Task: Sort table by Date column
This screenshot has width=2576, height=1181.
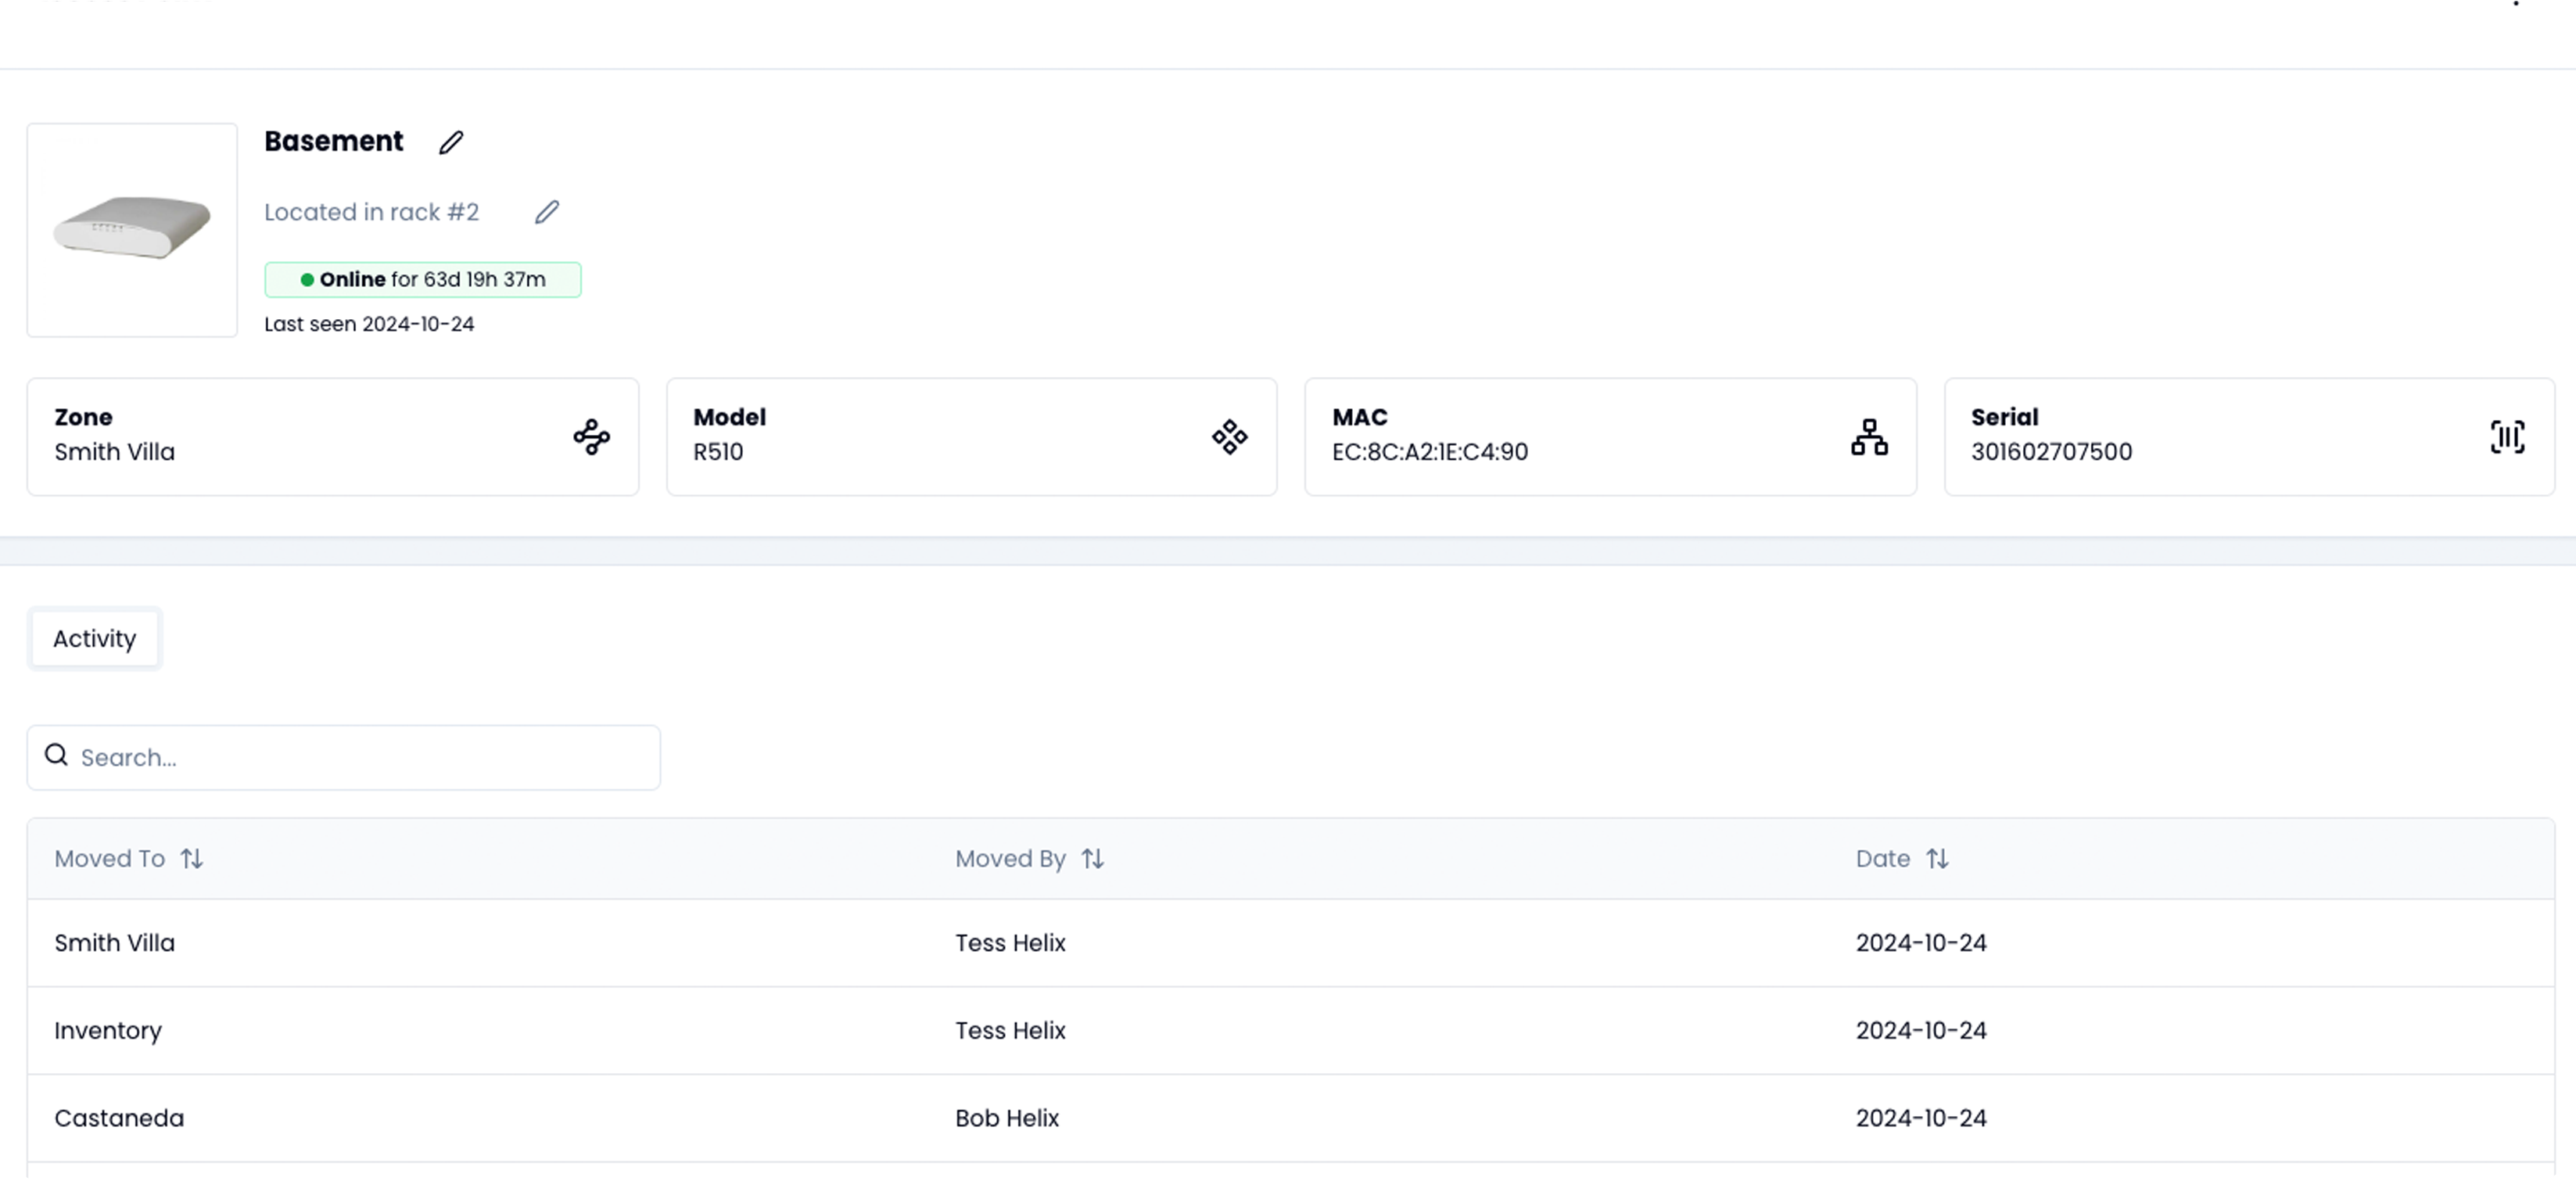Action: pos(1937,859)
